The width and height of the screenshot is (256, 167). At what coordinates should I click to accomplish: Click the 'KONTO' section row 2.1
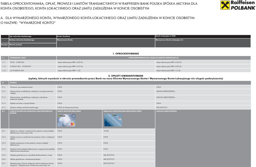126,83
